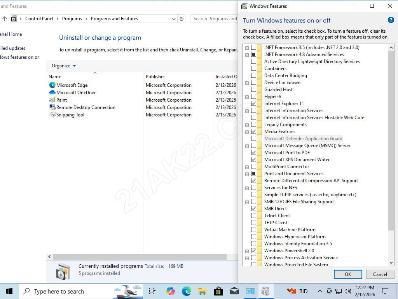This screenshot has height=299, width=398.
Task: Click the volume speaker icon in tray
Action: pos(348,291)
